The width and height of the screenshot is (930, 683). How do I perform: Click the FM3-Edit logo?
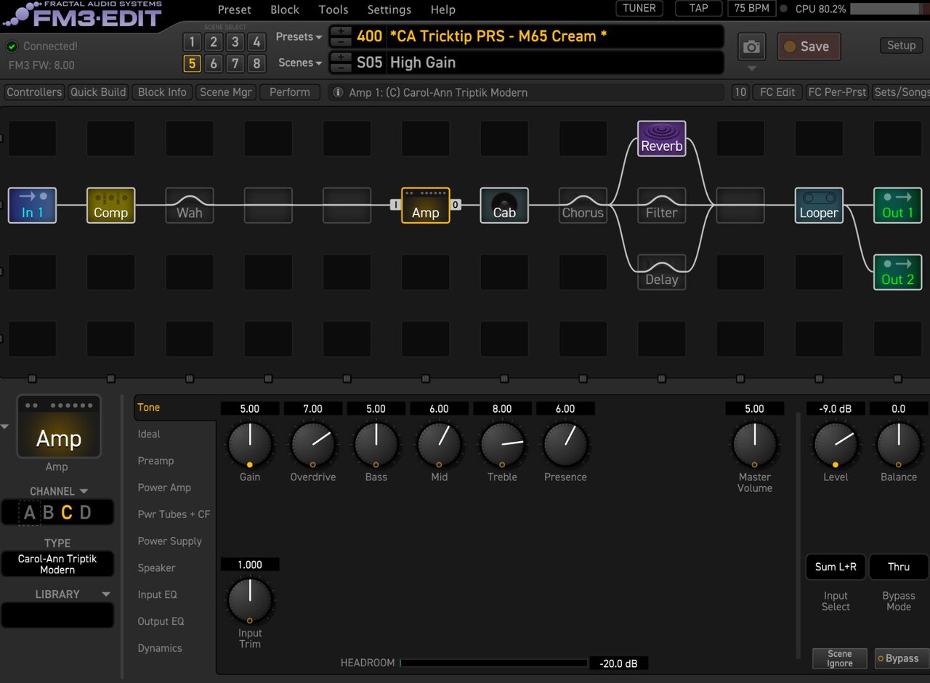click(x=81, y=15)
